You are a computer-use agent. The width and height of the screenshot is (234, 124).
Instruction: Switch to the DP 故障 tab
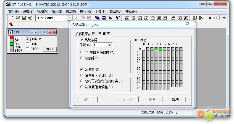[104, 34]
